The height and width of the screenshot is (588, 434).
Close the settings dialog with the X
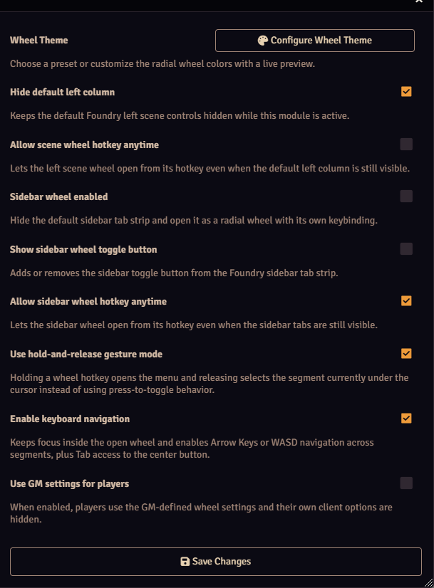(x=419, y=2)
